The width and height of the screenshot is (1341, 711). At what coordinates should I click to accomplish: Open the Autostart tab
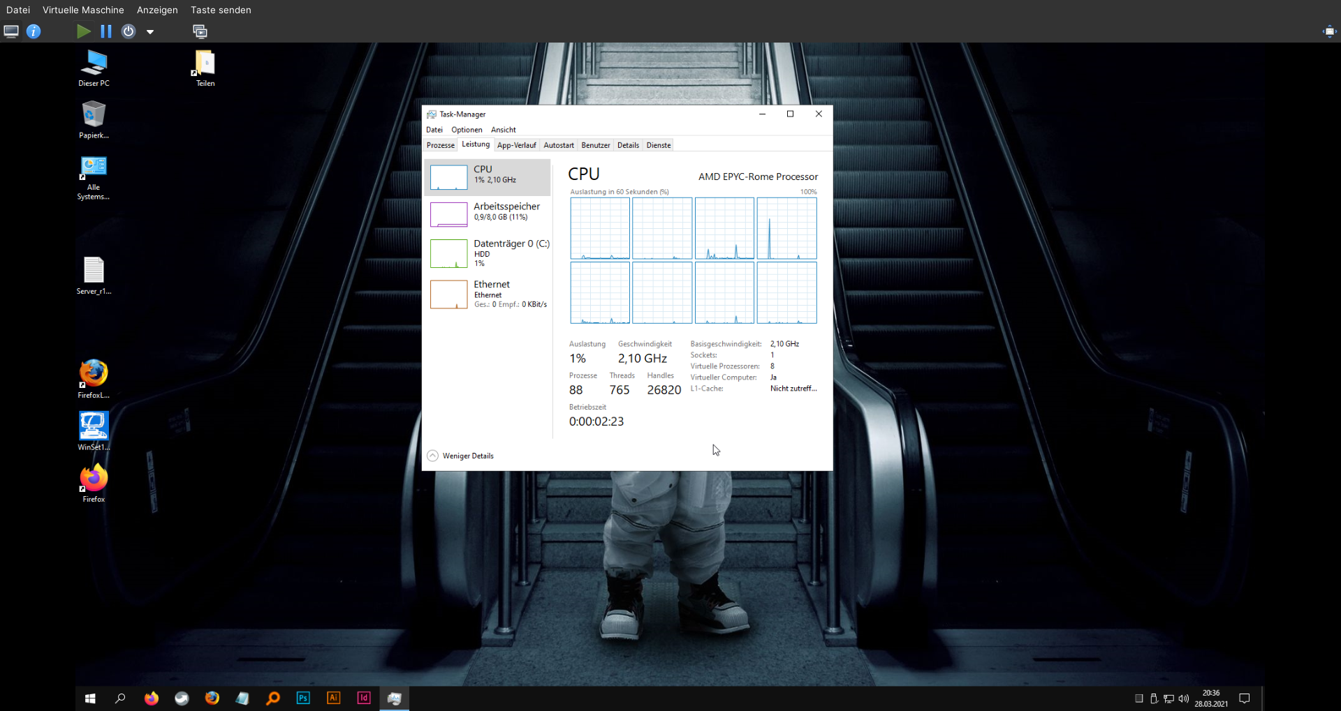pos(559,145)
